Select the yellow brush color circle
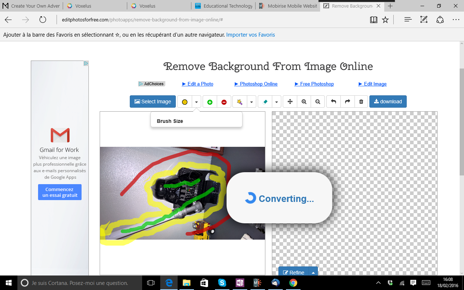 pos(185,102)
